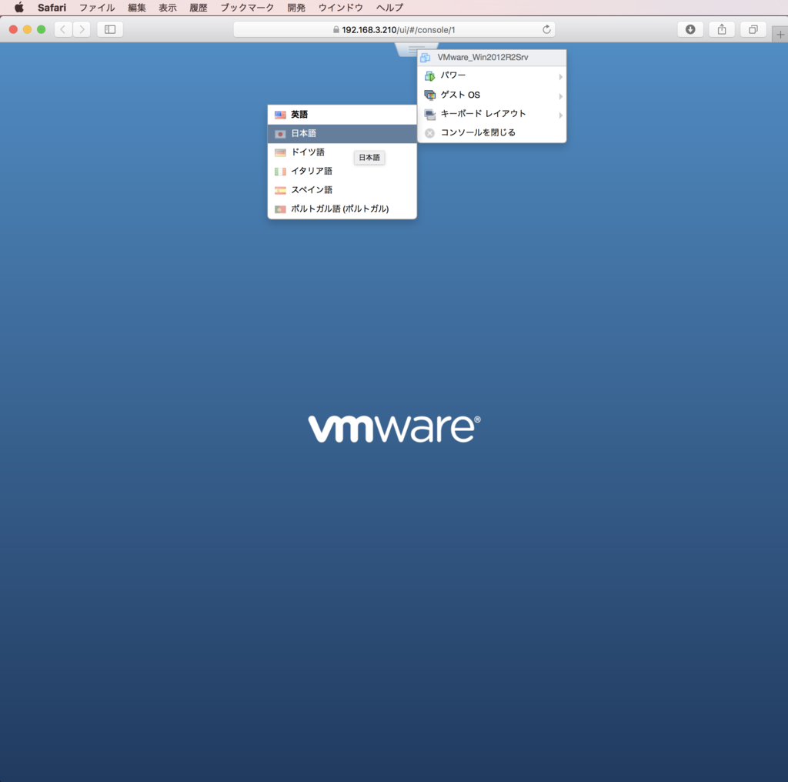Open キーボード レイアウト submenu

point(492,114)
